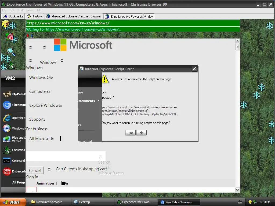Image resolution: width=275 pixels, height=206 pixels.
Task: Expand the Support menu item
Action: 37,119
